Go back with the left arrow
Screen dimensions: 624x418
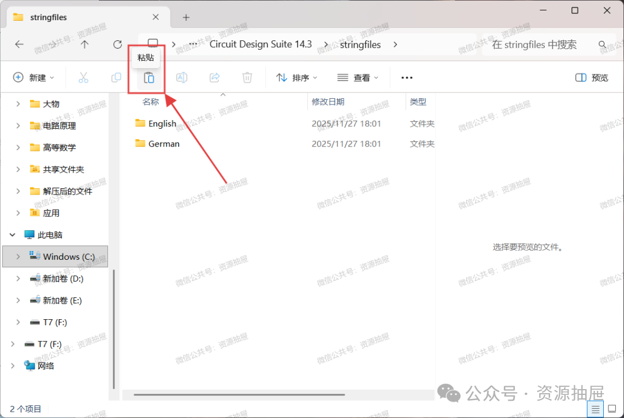[19, 44]
